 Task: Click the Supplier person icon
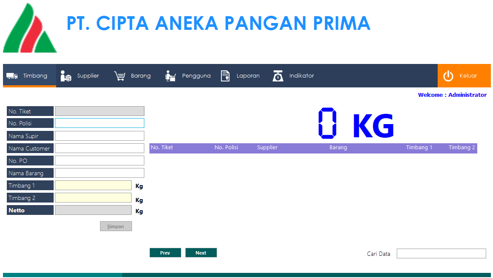pyautogui.click(x=66, y=76)
